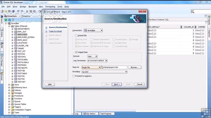
Task: Toggle the Cascade Drops checkbox
Action: pyautogui.click(x=114, y=46)
